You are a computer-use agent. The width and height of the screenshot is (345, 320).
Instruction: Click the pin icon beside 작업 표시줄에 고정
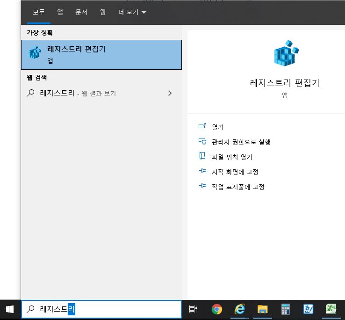coord(202,186)
